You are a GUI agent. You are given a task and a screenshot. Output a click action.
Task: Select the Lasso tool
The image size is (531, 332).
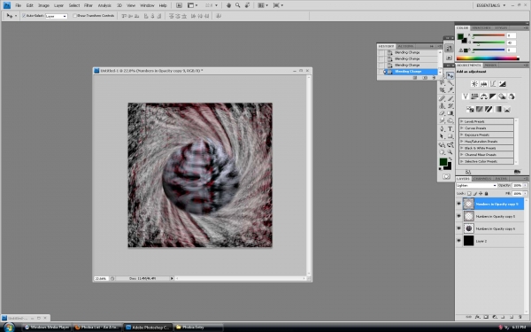click(442, 82)
